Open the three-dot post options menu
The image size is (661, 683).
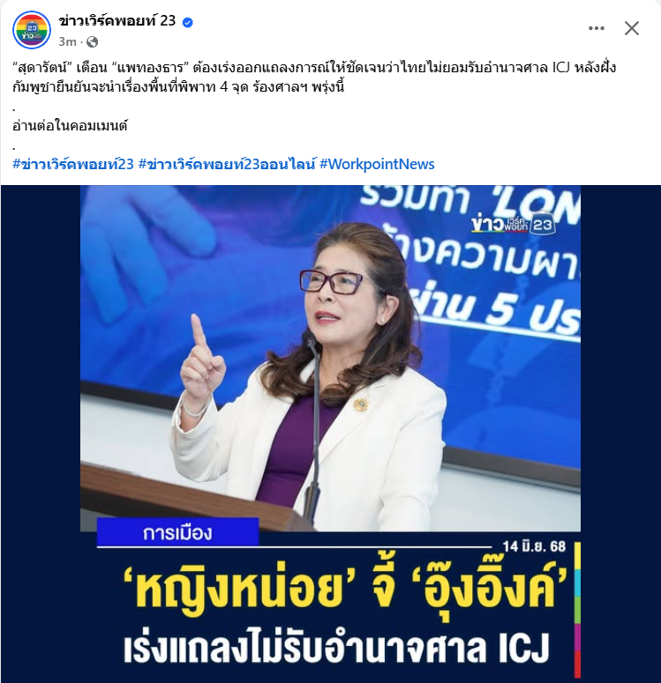[596, 28]
